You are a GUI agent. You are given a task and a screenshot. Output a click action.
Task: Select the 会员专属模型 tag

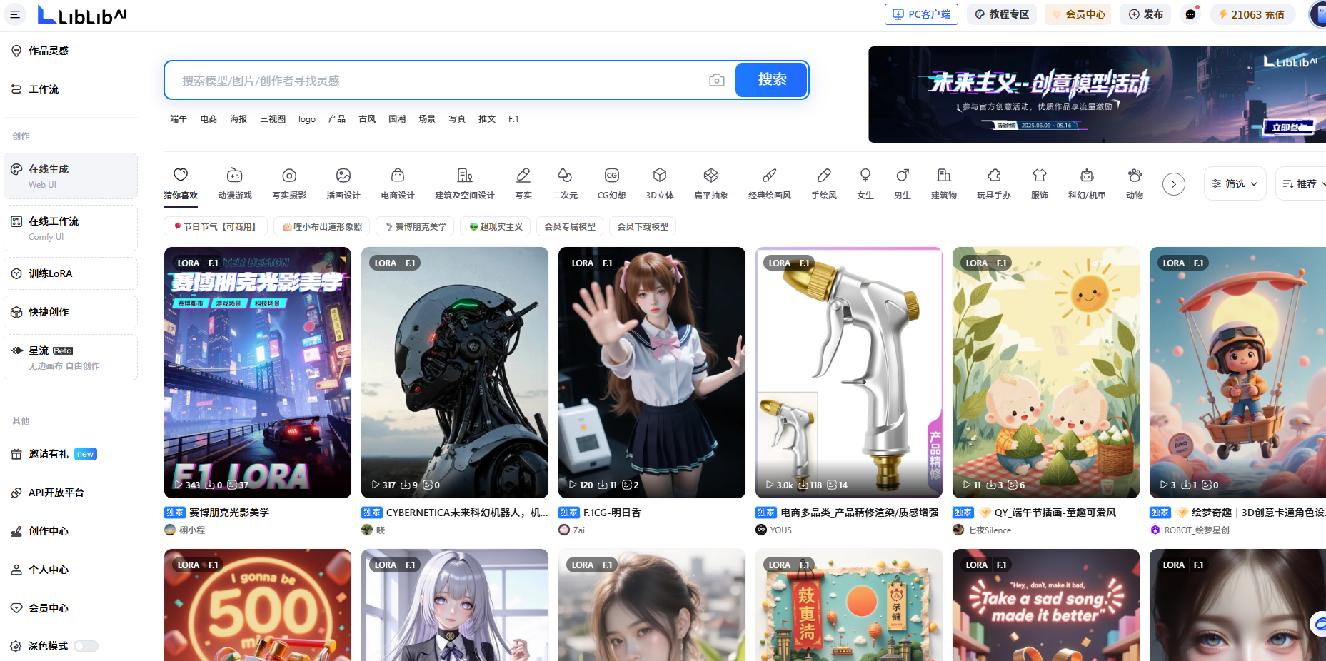pyautogui.click(x=569, y=226)
